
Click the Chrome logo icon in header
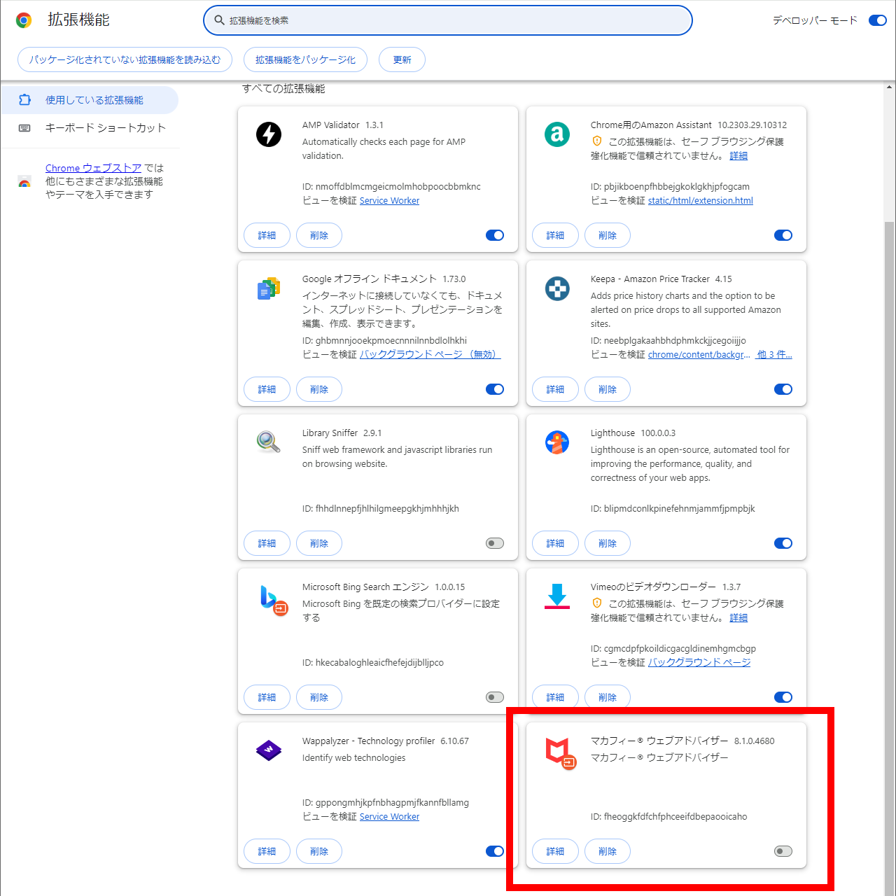[x=24, y=20]
